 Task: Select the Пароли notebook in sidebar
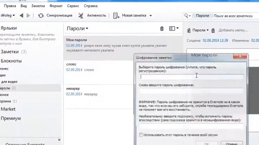[x=30, y=88]
